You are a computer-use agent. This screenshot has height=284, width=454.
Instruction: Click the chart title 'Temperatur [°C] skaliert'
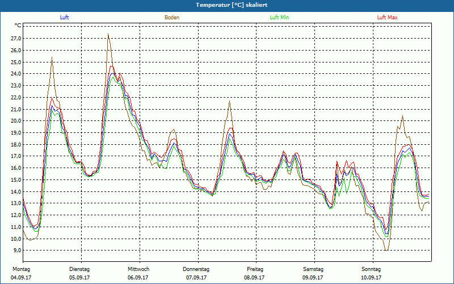[232, 5]
